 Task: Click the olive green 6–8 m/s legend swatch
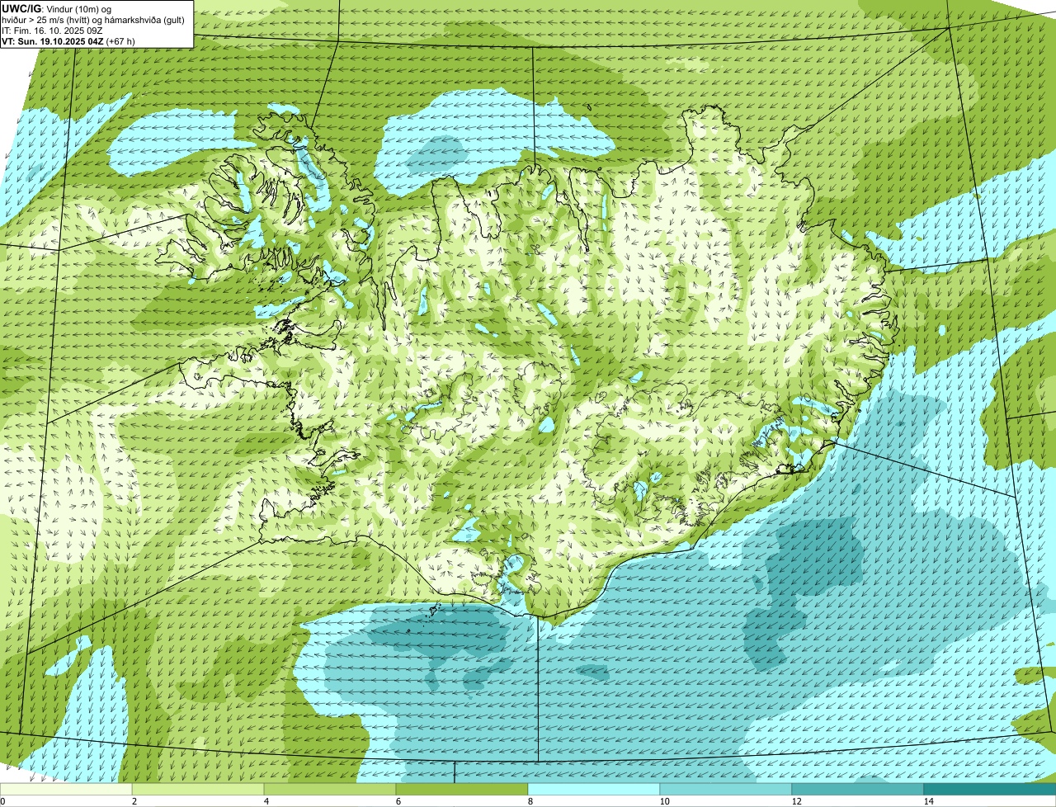[462, 789]
